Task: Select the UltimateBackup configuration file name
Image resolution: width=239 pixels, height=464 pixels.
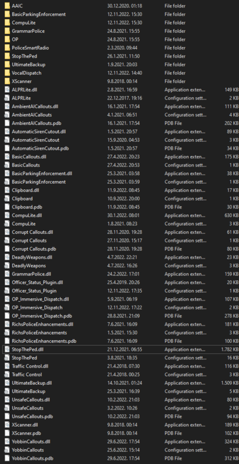Action: [x=28, y=392]
